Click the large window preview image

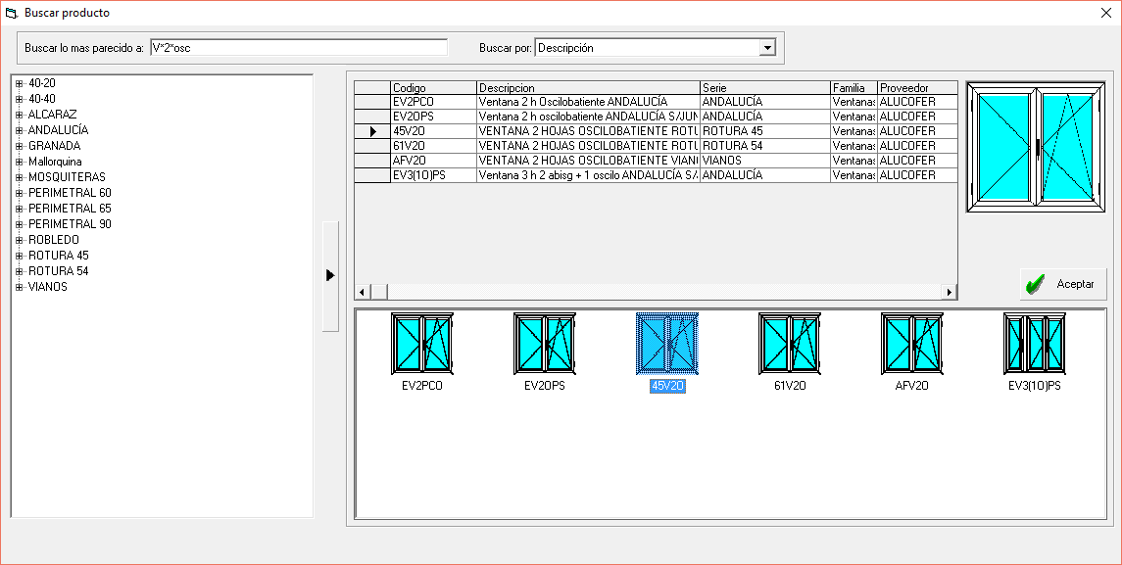coord(1036,147)
